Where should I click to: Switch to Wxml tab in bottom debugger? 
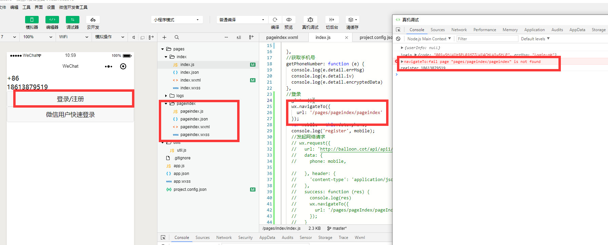point(360,238)
